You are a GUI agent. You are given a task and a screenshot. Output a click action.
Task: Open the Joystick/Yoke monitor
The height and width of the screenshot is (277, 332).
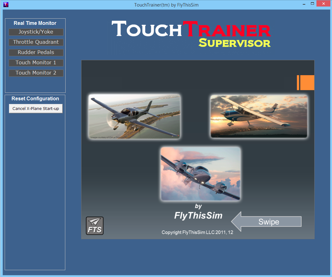click(x=36, y=32)
